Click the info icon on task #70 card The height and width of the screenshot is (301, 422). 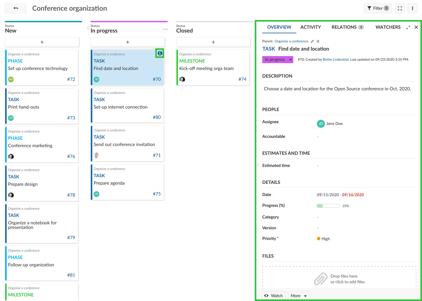[x=160, y=53]
